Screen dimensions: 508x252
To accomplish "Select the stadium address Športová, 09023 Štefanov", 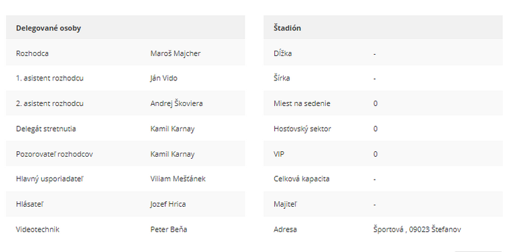I will 417,230.
